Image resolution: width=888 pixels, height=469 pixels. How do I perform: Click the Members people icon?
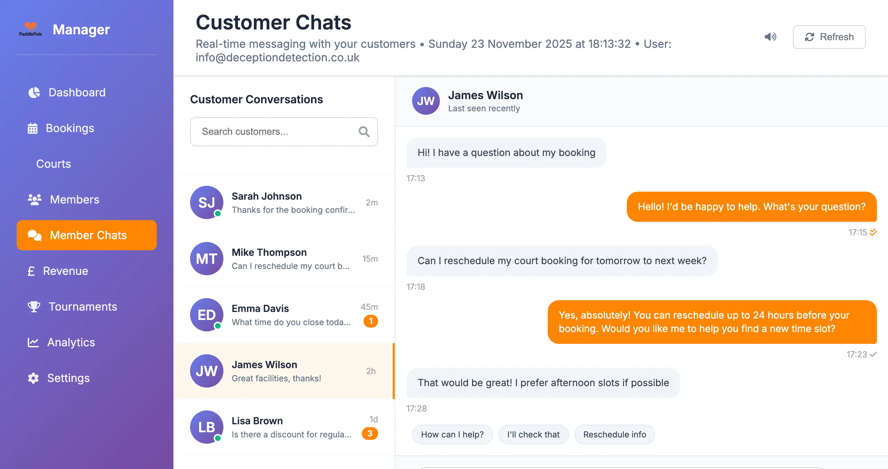pos(35,199)
